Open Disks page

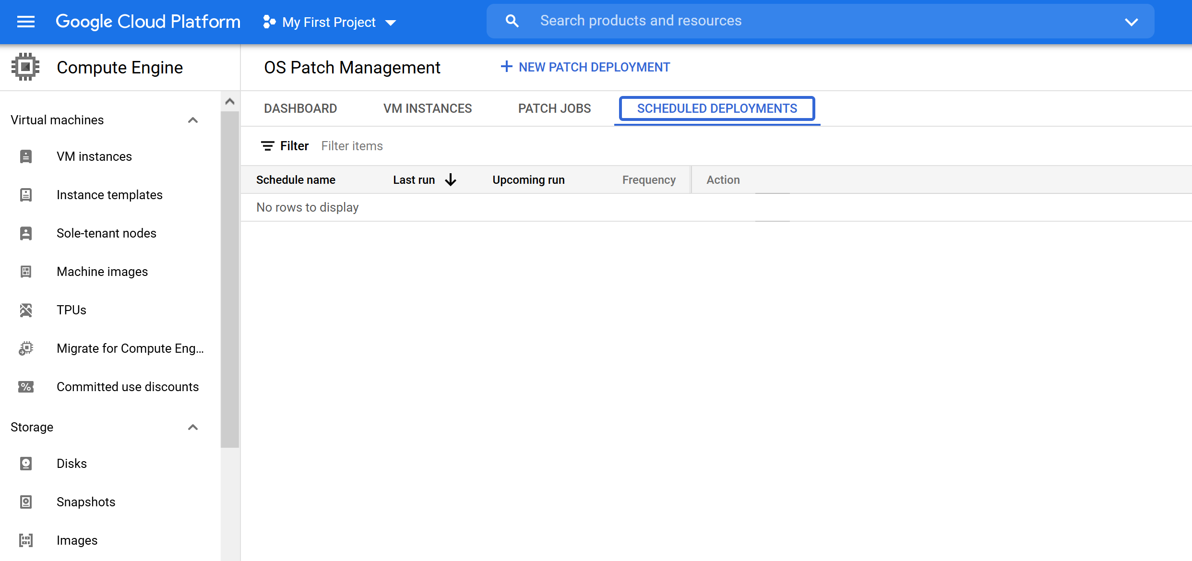tap(72, 464)
